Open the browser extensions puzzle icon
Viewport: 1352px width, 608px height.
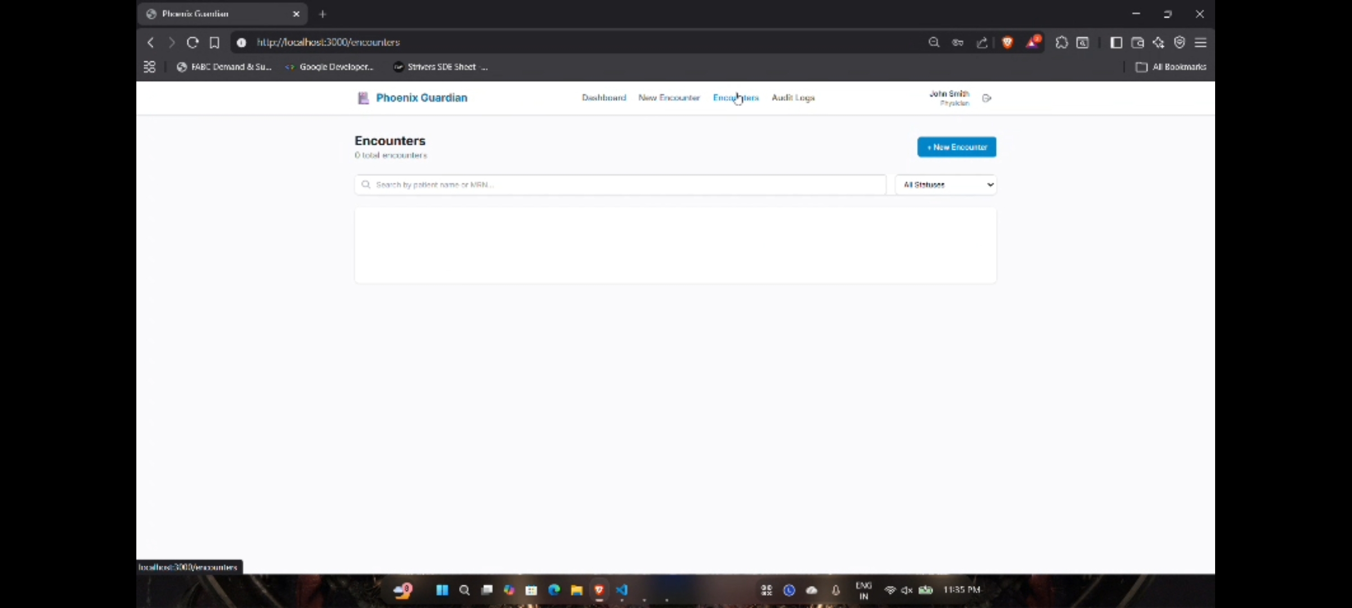pyautogui.click(x=1061, y=42)
